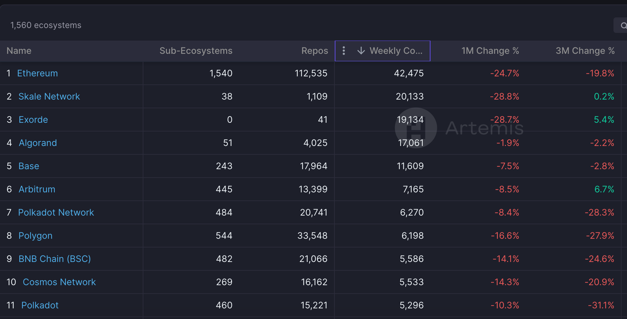Open the Polkadot Network ecosystem link
Viewport: 627px width, 319px height.
tap(56, 212)
